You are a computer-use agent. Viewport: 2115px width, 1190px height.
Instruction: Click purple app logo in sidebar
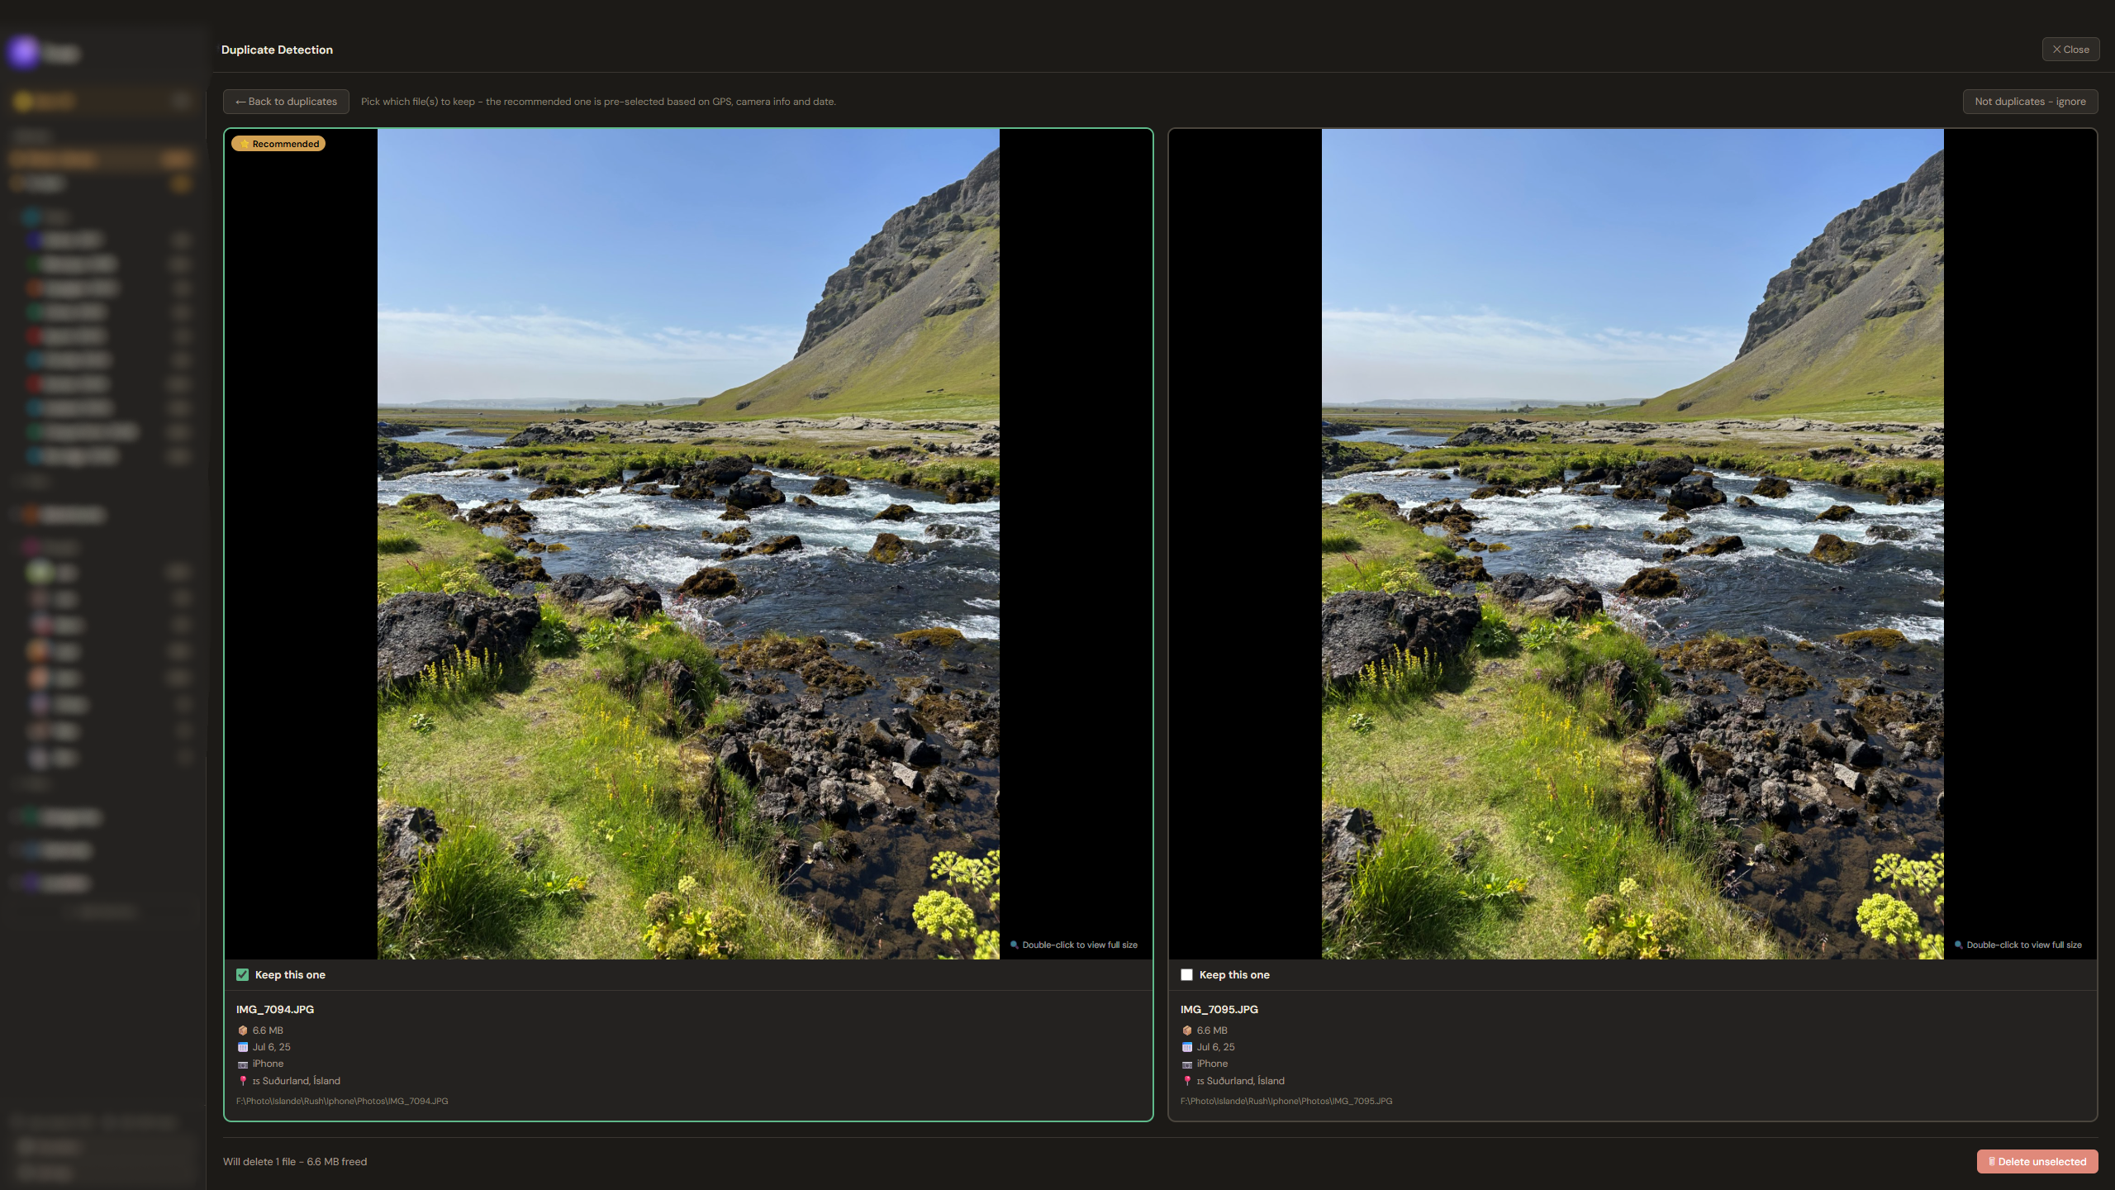(x=24, y=52)
